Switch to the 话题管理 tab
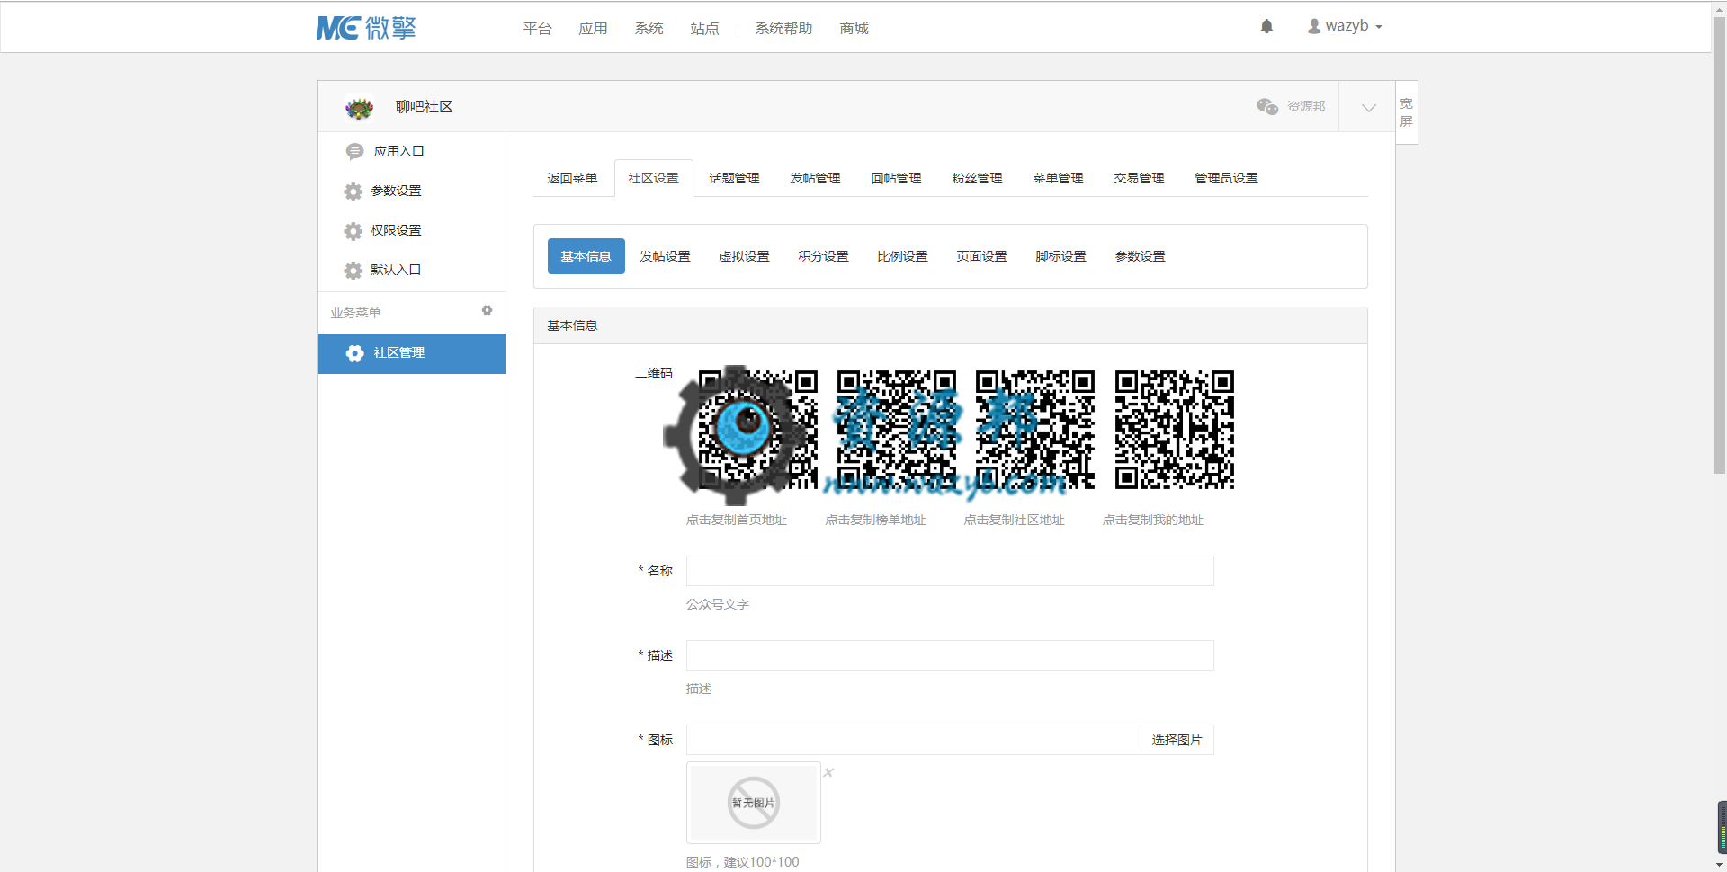1727x872 pixels. coord(734,178)
